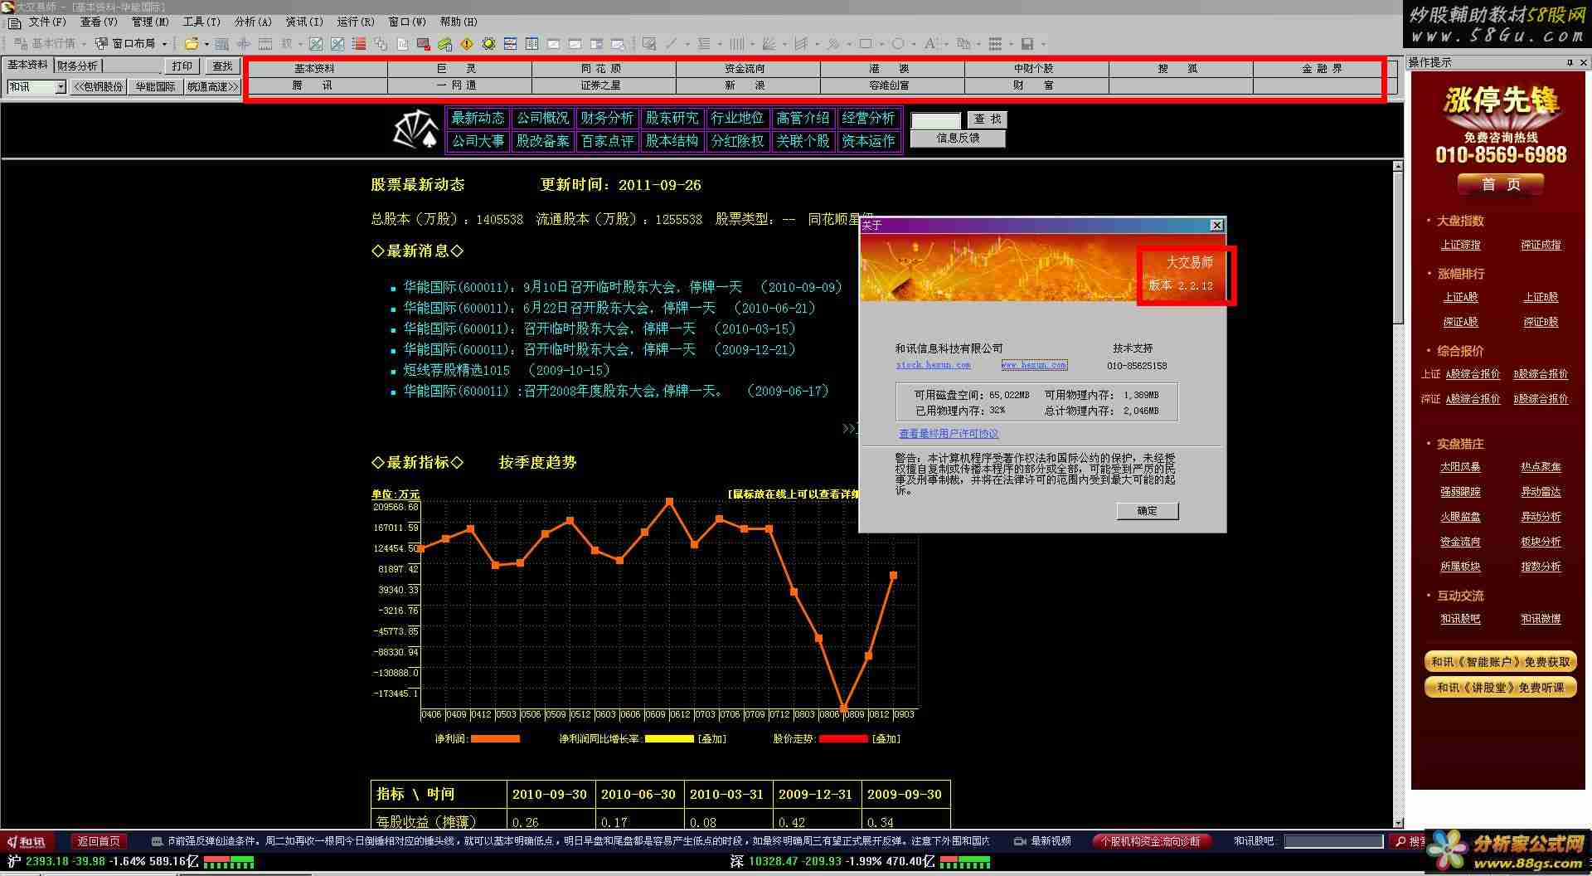Open 上证综指 in right panel
1592x876 pixels.
pos(1460,246)
